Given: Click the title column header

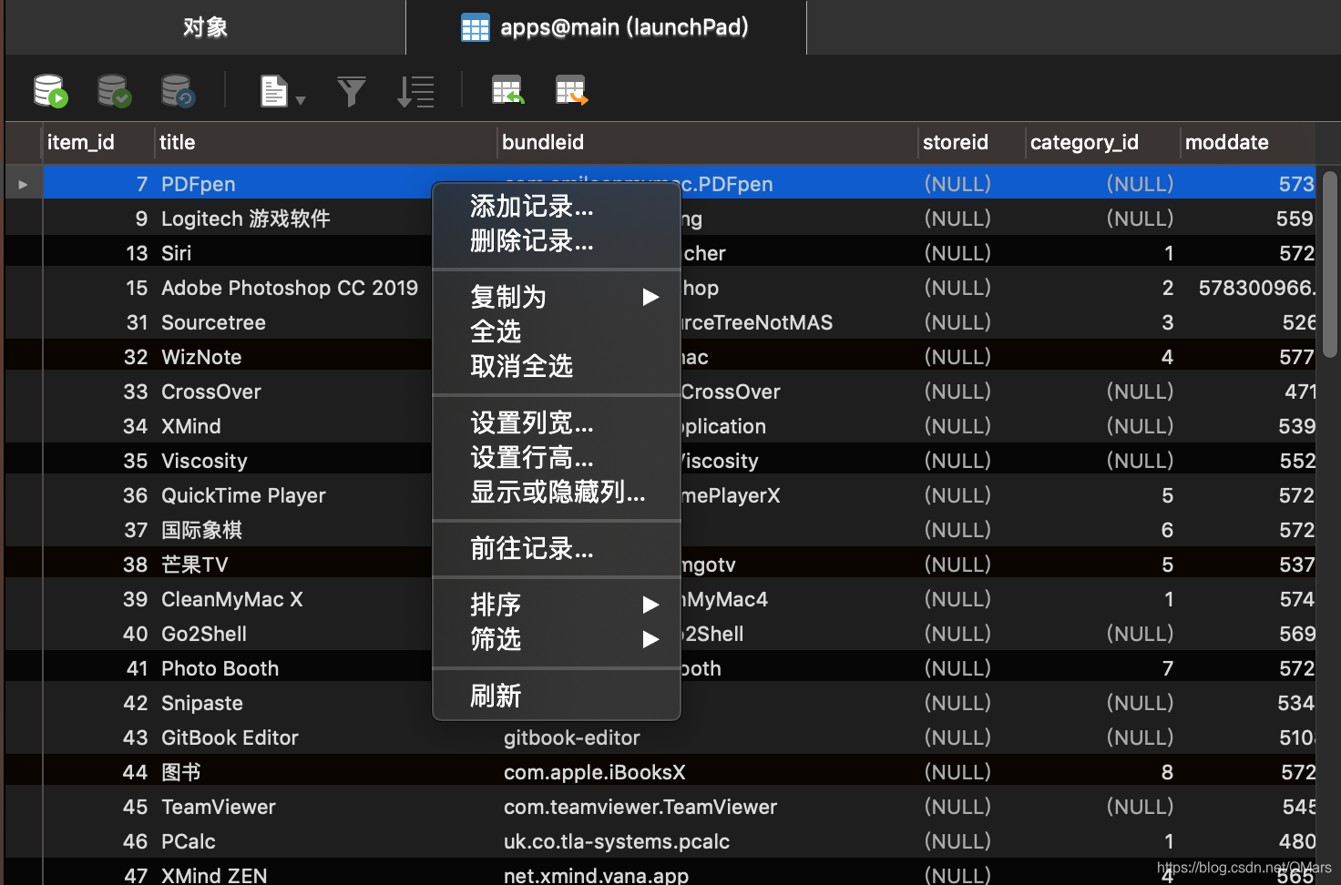Looking at the screenshot, I should point(326,142).
